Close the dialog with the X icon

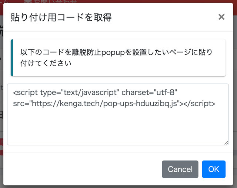(221, 17)
